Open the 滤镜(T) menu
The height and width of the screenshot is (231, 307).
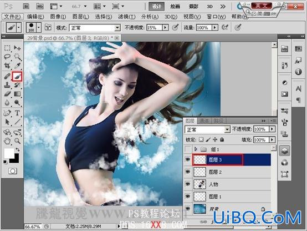pos(127,17)
